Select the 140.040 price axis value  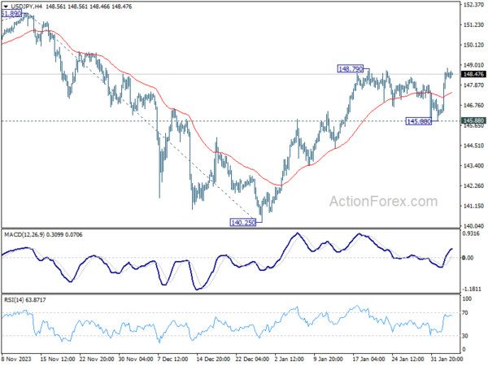tap(473, 226)
